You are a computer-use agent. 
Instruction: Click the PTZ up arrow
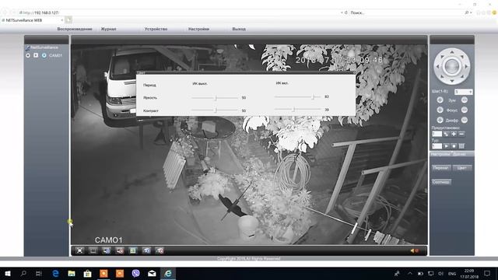(451, 52)
